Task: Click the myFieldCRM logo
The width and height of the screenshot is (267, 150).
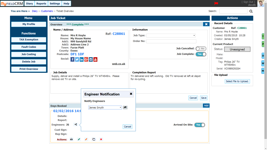Action: tap(12, 4)
